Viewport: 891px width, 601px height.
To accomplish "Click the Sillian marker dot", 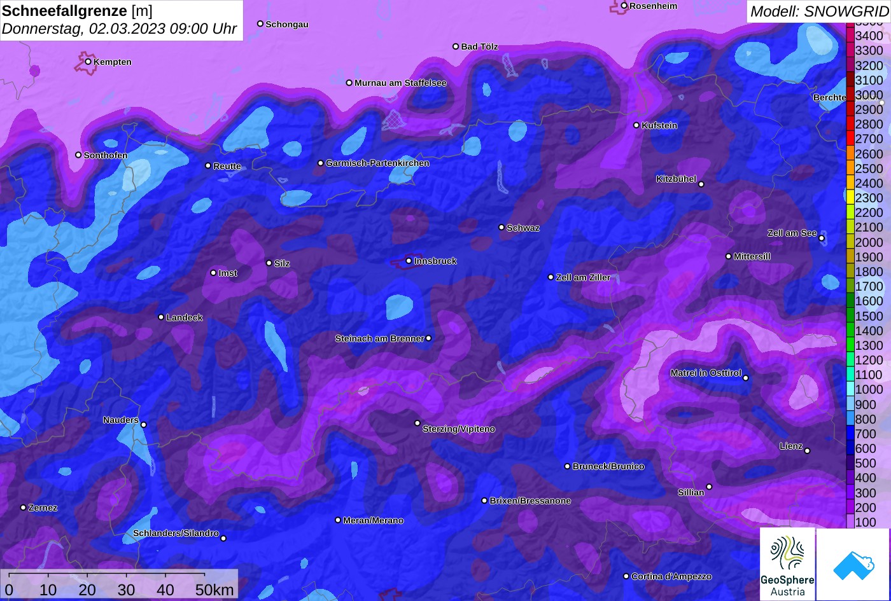I will click(x=709, y=487).
